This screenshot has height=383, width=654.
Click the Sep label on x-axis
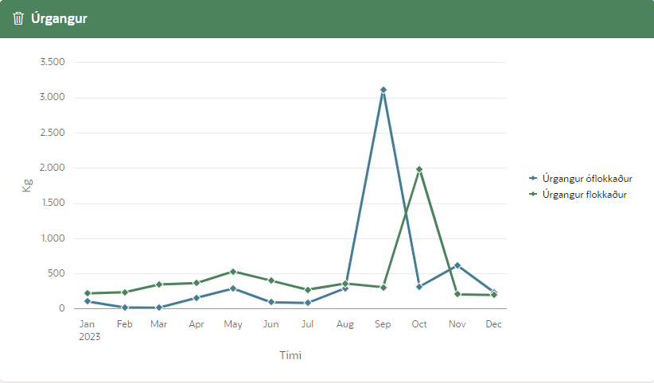pyautogui.click(x=383, y=324)
